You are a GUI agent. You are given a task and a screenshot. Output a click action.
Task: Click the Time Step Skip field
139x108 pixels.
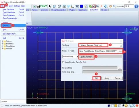point(102,72)
